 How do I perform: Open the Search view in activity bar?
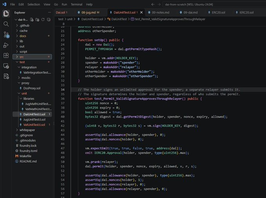pyautogui.click(x=6, y=24)
